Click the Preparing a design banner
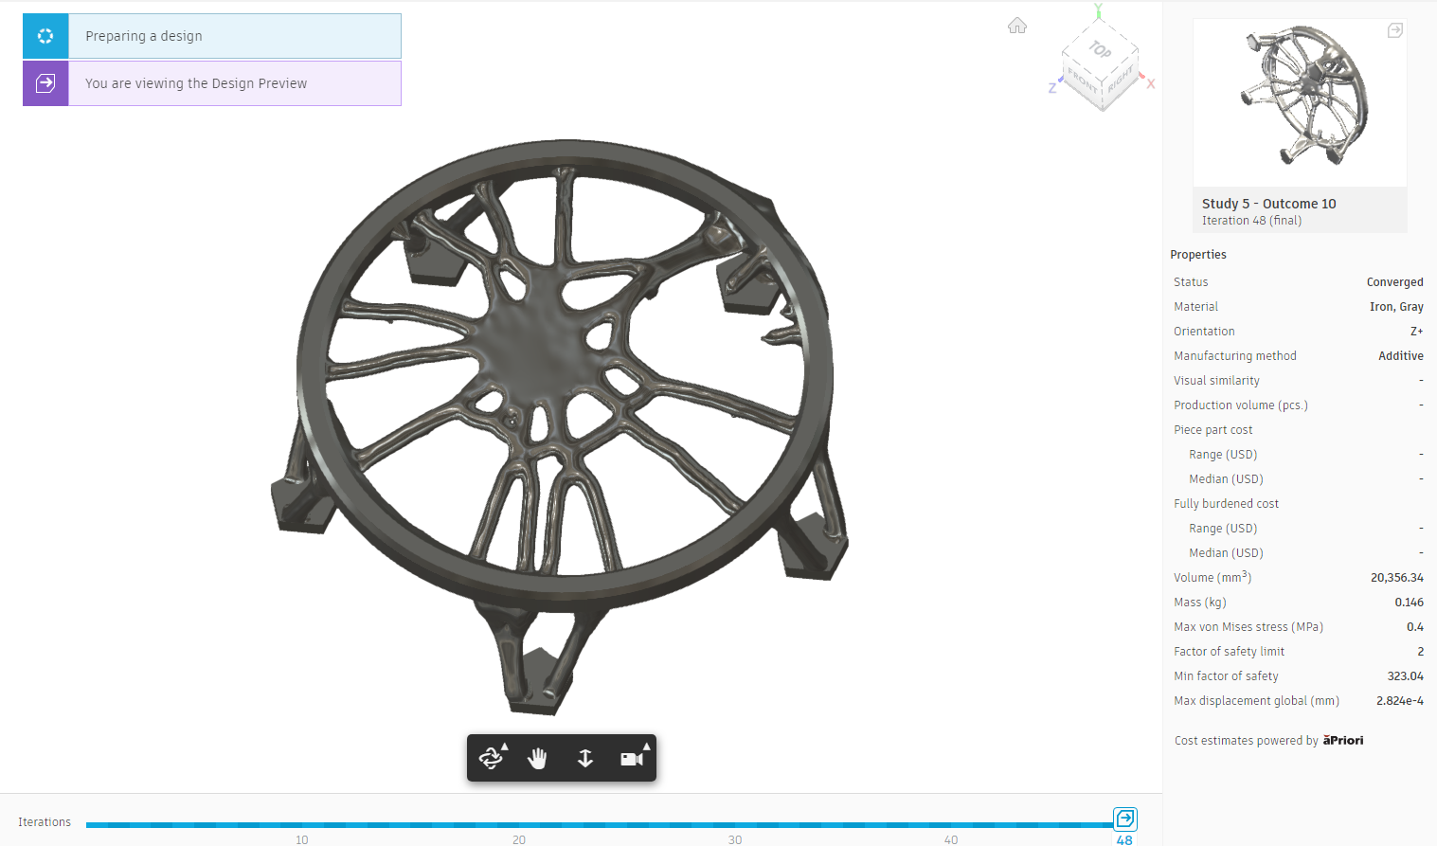 pos(212,36)
